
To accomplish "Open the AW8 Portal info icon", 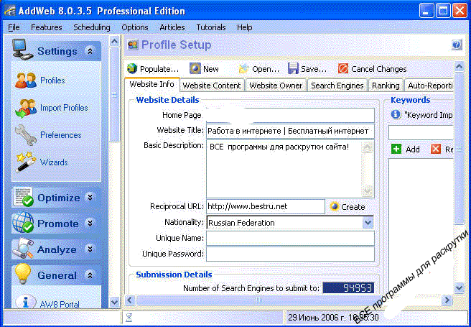I will coord(26,303).
